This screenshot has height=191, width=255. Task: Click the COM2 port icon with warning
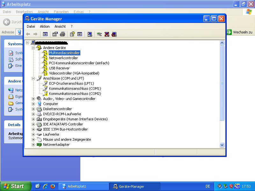pos(45,94)
